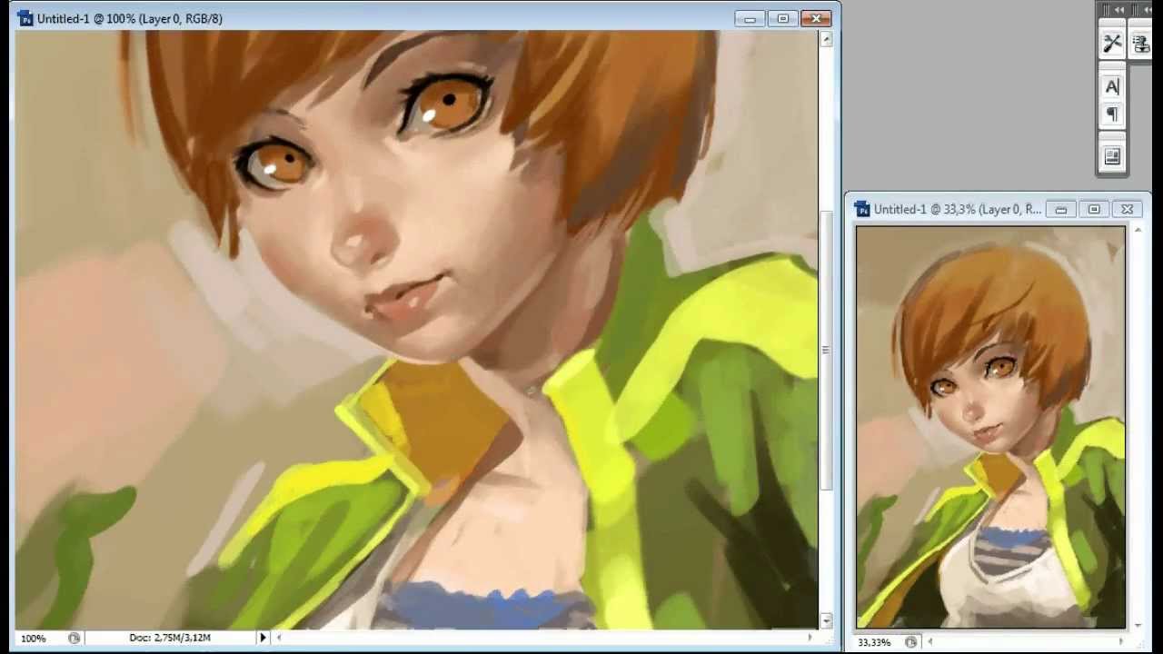Click status icon beside 100% zoom
Screen dimensions: 1163x654
pos(74,638)
